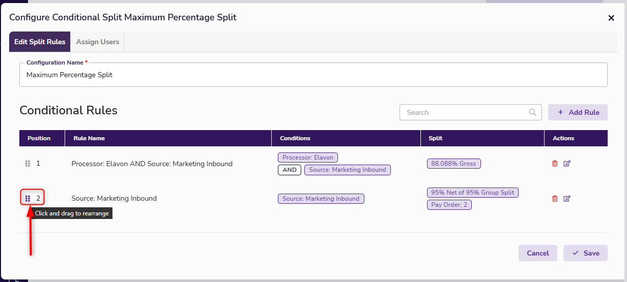Viewport: 627px width, 282px height.
Task: Click the magnifier icon in search box
Action: point(532,112)
